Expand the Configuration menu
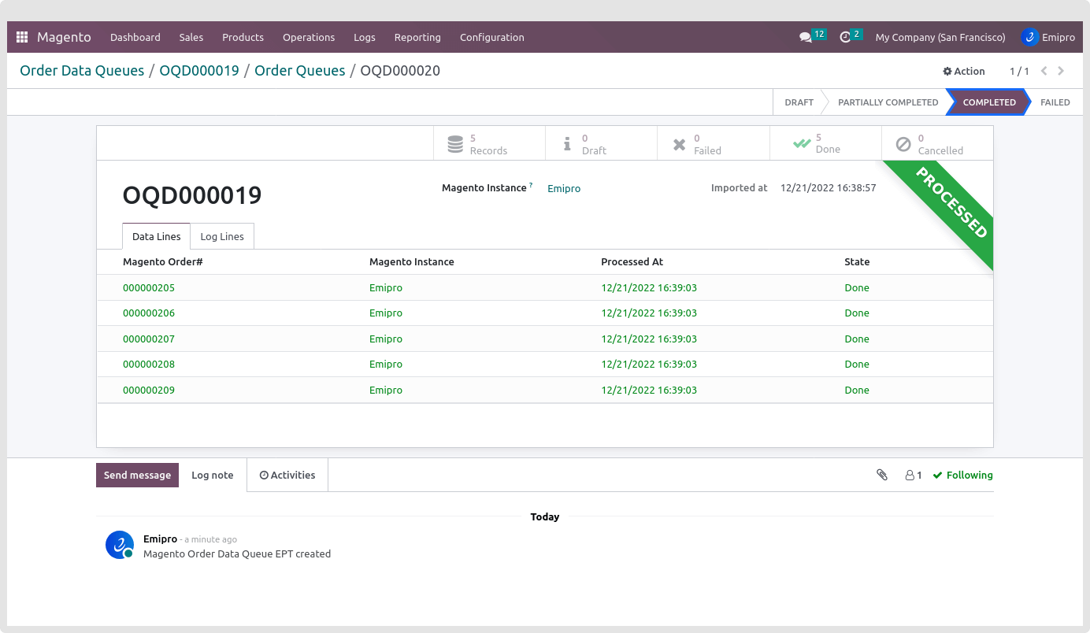 491,37
